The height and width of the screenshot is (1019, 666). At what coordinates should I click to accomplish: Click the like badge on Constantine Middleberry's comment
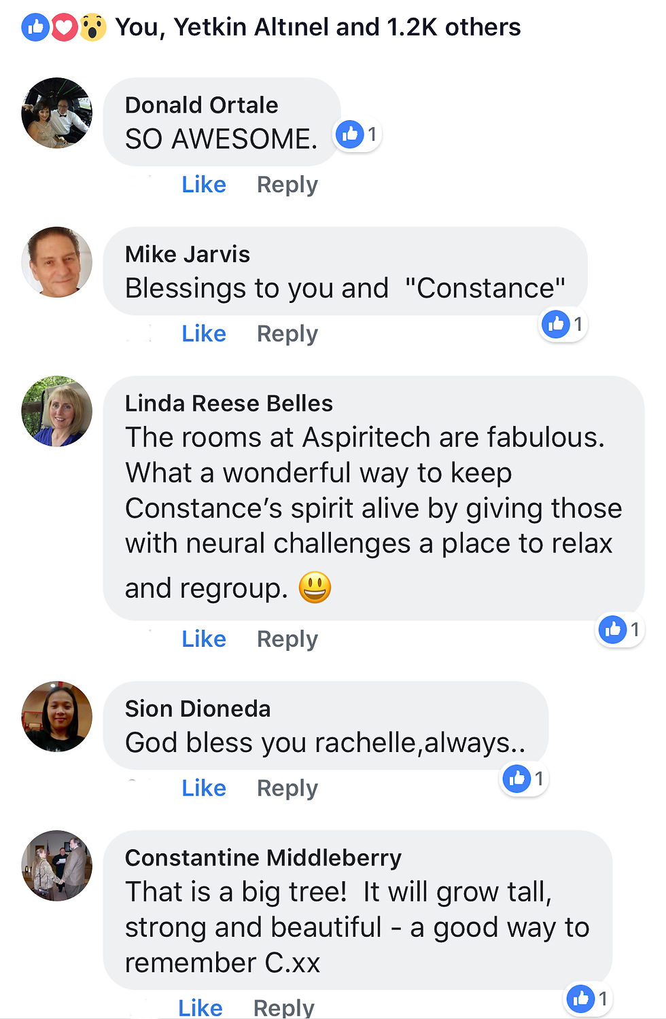click(x=589, y=999)
